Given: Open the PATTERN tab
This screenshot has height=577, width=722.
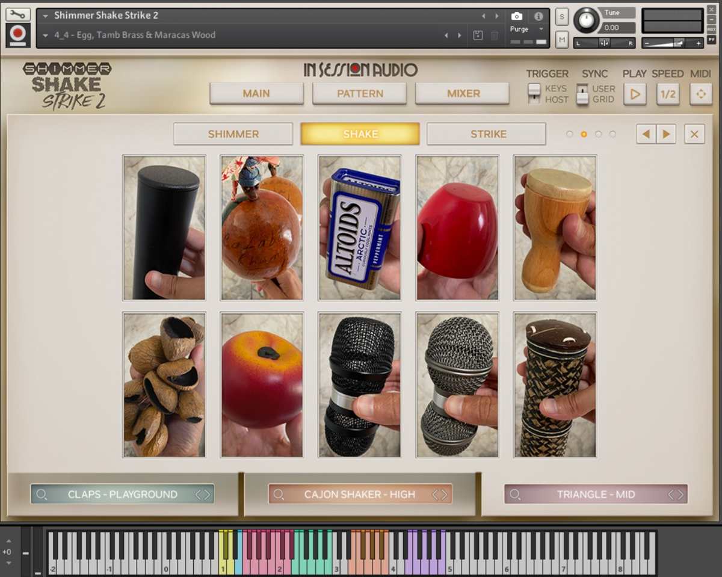Looking at the screenshot, I should pyautogui.click(x=360, y=94).
